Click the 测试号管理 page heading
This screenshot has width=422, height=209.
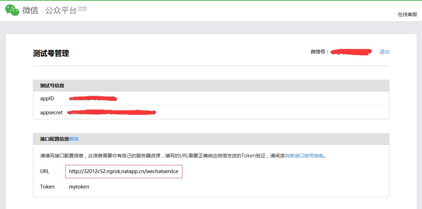51,53
